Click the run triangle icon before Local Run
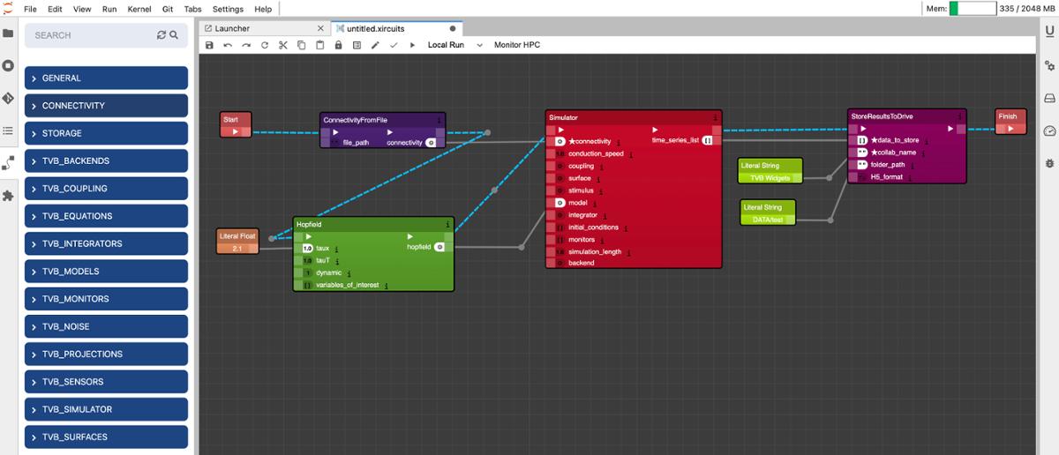Image resolution: width=1059 pixels, height=455 pixels. click(x=412, y=45)
